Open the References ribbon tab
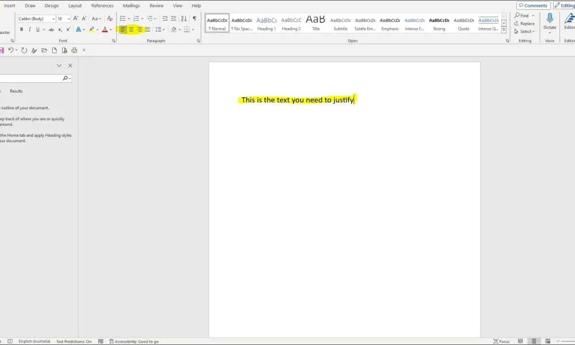 pyautogui.click(x=102, y=6)
